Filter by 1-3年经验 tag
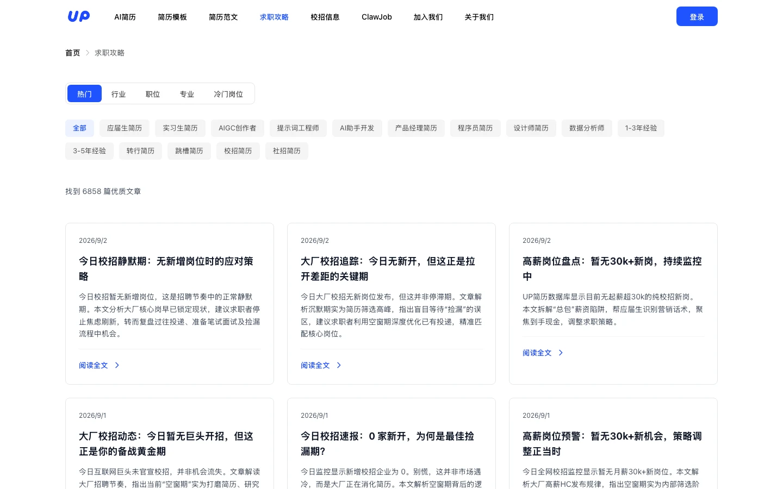This screenshot has width=783, height=489. pyautogui.click(x=641, y=128)
